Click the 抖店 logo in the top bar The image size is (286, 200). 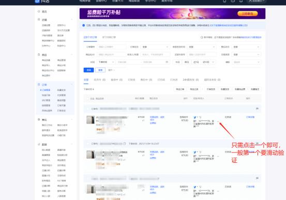(x=42, y=1)
